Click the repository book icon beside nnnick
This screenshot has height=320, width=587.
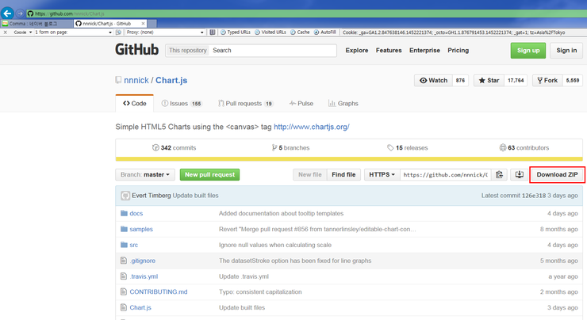click(118, 80)
